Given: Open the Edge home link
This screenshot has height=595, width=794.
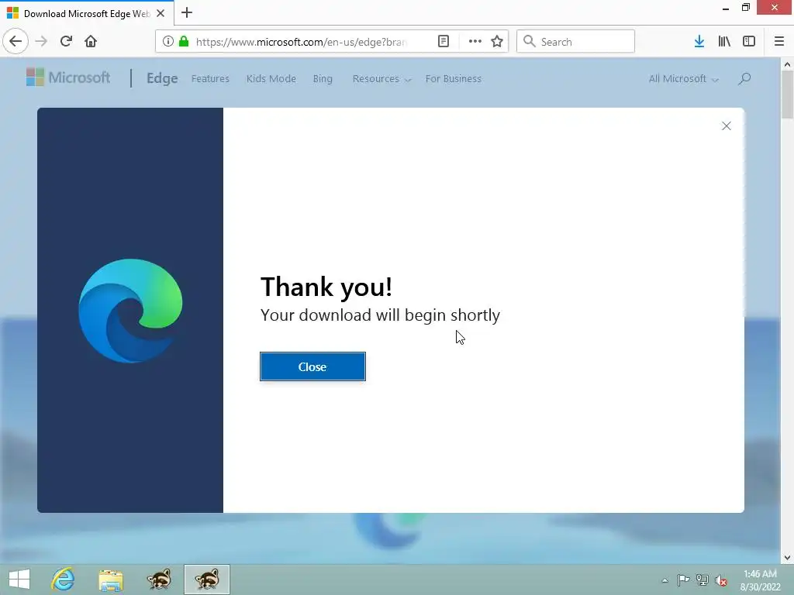Looking at the screenshot, I should [x=162, y=78].
